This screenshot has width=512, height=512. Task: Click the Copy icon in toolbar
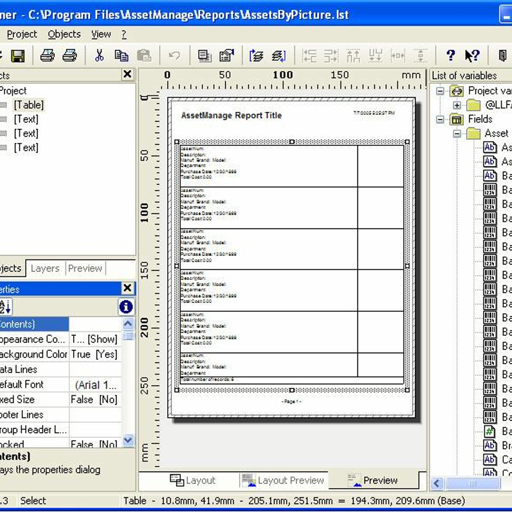122,55
